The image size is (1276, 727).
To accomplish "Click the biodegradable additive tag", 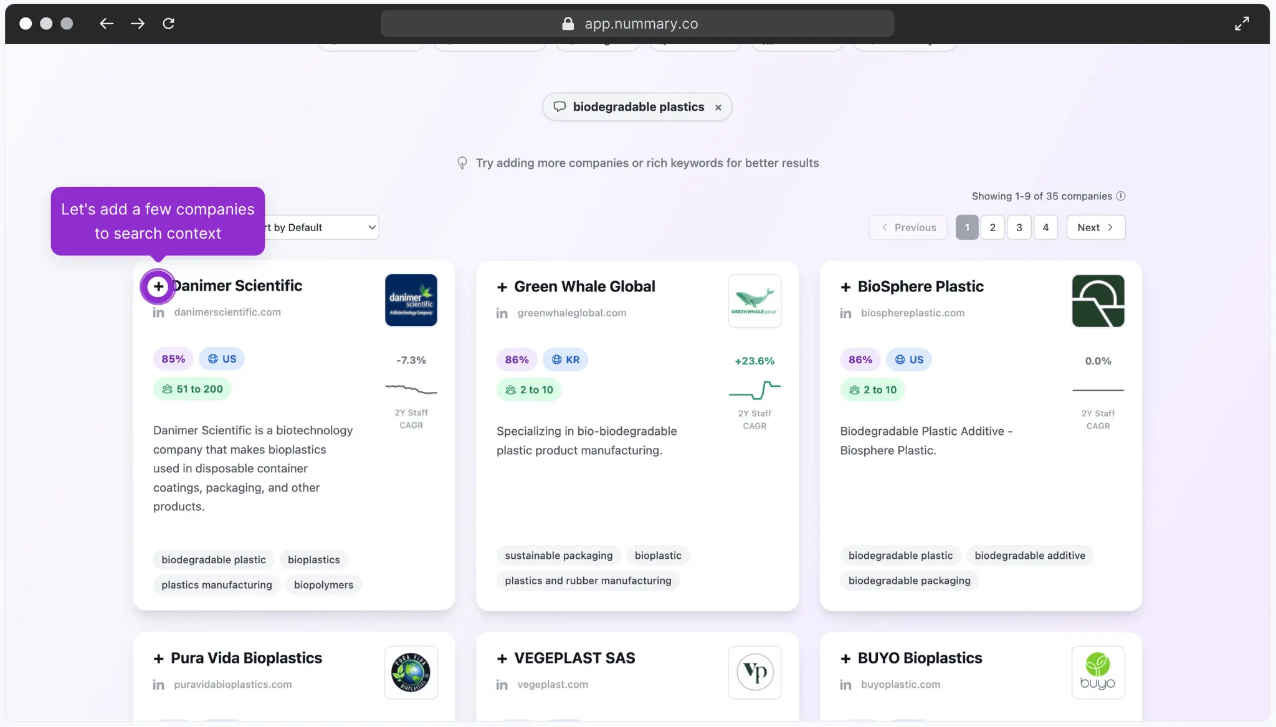I will coord(1029,556).
